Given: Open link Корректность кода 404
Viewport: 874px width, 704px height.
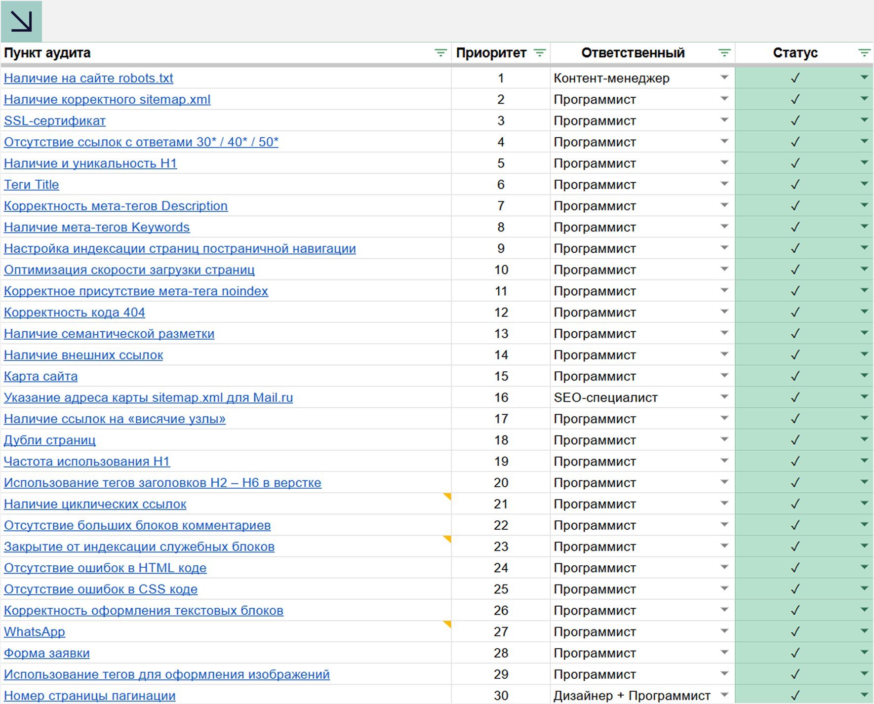Looking at the screenshot, I should coord(74,313).
